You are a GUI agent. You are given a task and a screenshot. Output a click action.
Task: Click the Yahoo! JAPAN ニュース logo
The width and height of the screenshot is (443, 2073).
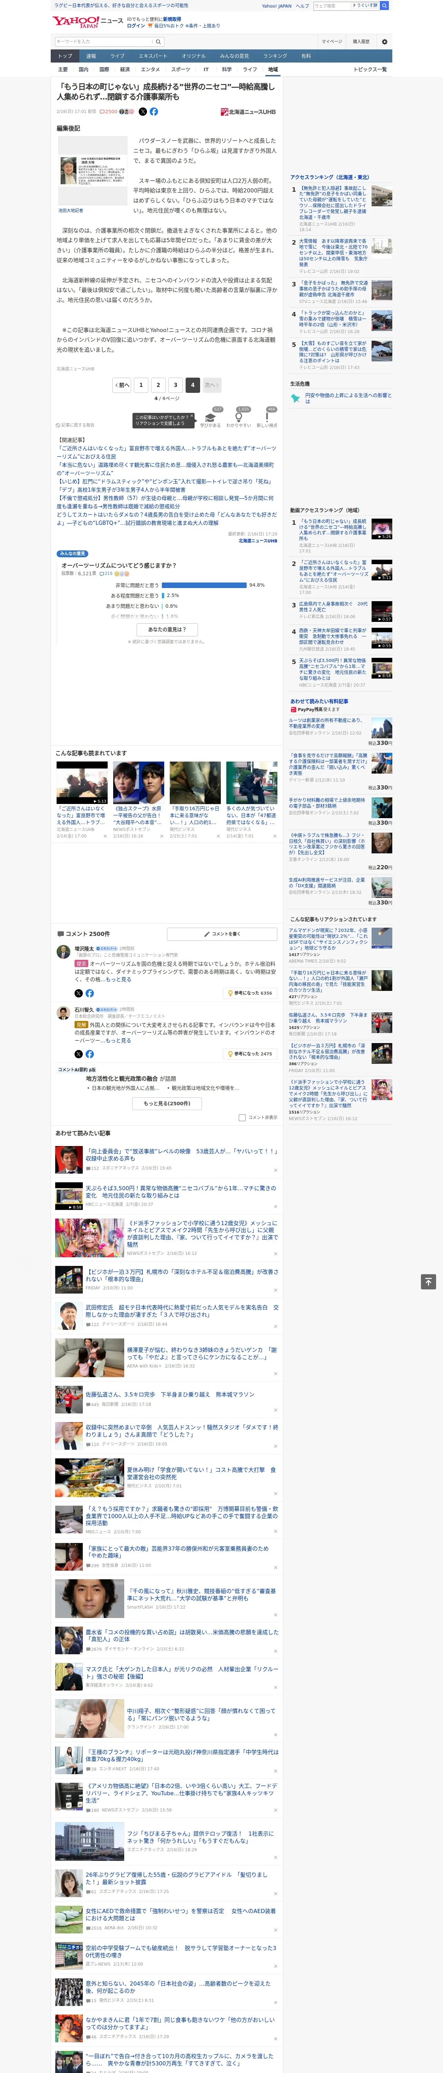pyautogui.click(x=88, y=21)
